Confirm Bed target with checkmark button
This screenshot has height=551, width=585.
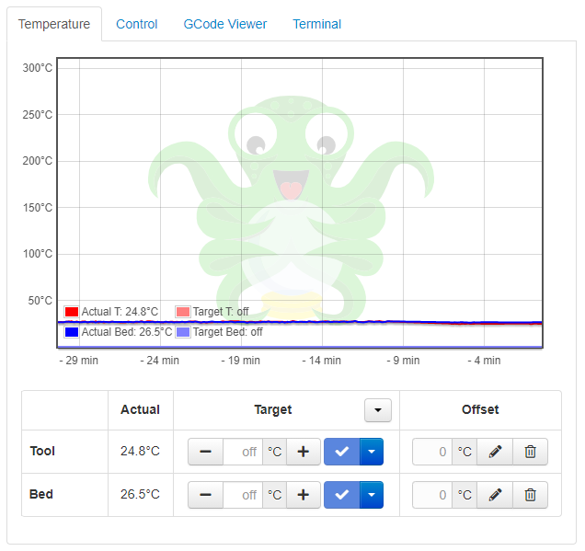342,495
